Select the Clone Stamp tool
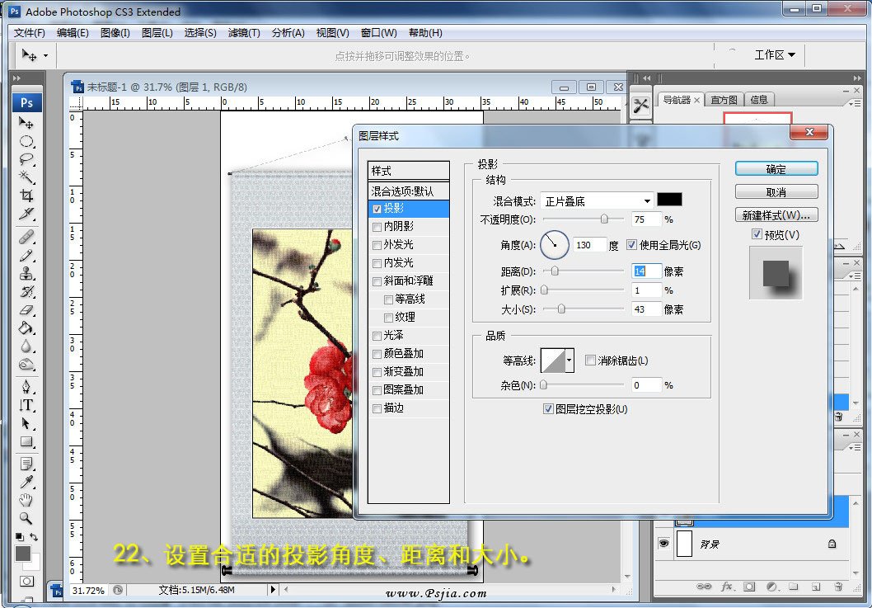Viewport: 872px width, 608px height. click(26, 273)
